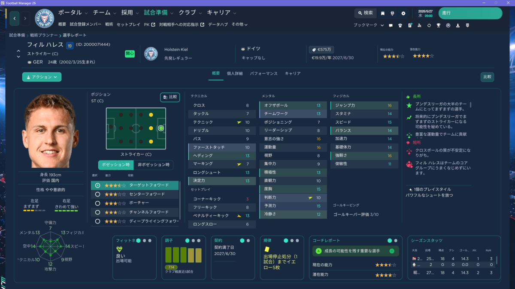Click the green clover icon in コーチレポート

click(392, 251)
